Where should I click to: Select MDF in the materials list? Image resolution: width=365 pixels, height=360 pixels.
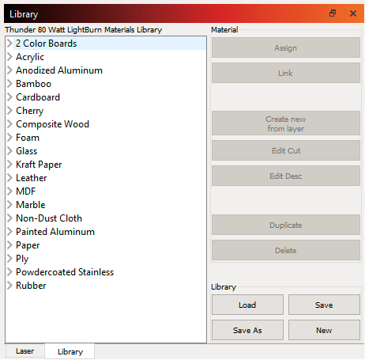(x=25, y=191)
